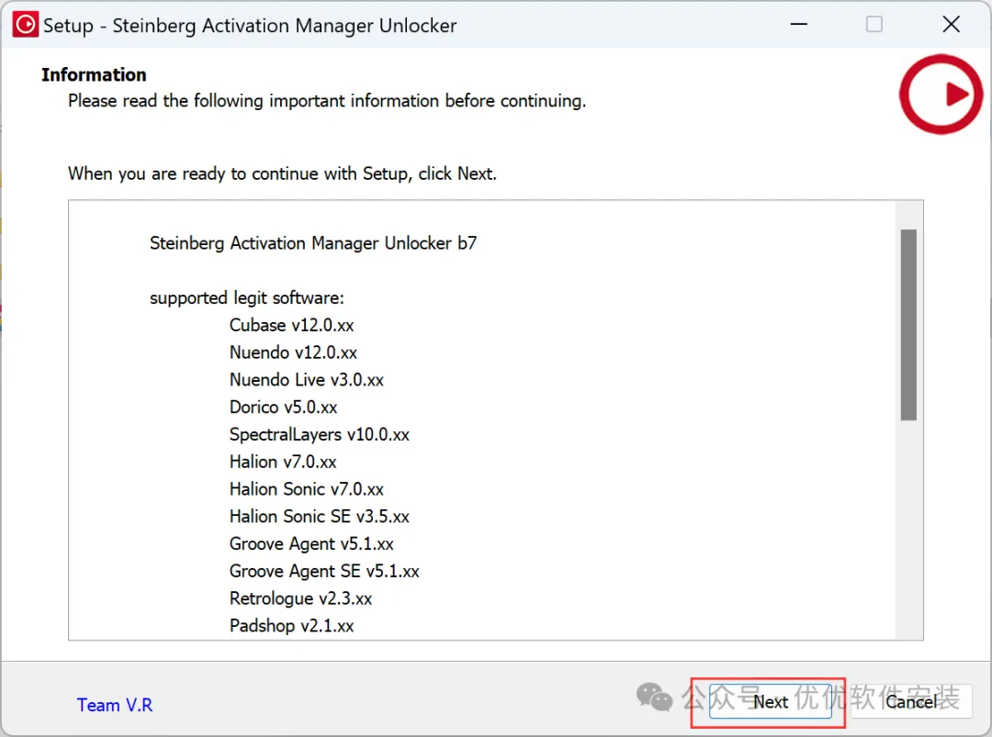Viewport: 992px width, 737px height.
Task: Select the line 'SpectralLayers v10.0.xx'
Action: (x=320, y=434)
